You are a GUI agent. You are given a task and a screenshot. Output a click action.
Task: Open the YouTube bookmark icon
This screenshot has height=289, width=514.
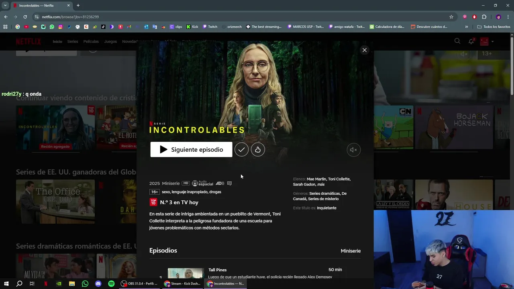26,27
